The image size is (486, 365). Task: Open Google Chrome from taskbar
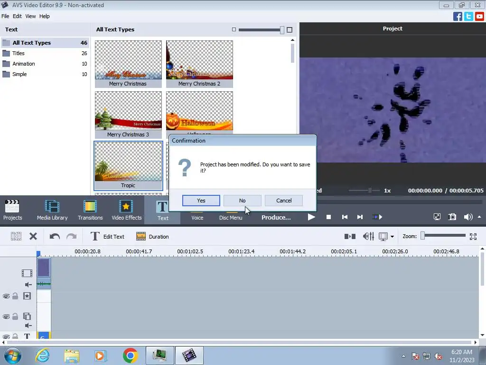pos(130,355)
